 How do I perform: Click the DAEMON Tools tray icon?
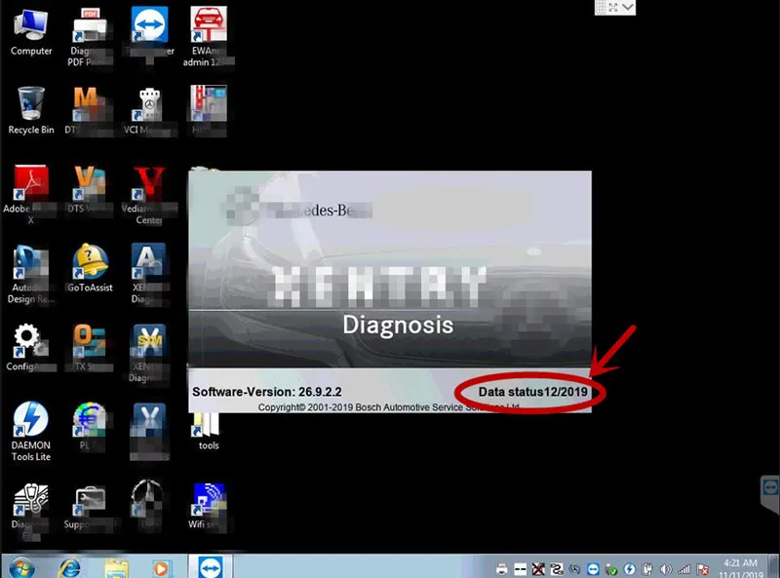(x=630, y=569)
